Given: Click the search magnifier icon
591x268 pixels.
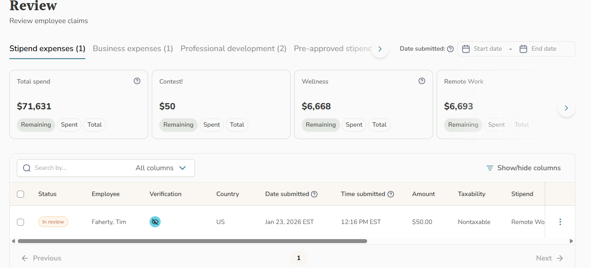Looking at the screenshot, I should pos(27,168).
